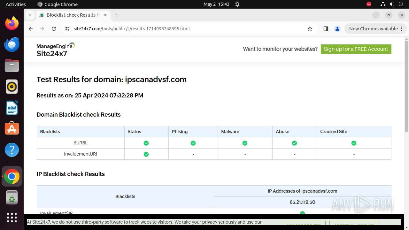Click the SURBL Status green checkmark
The height and width of the screenshot is (230, 409).
146,143
